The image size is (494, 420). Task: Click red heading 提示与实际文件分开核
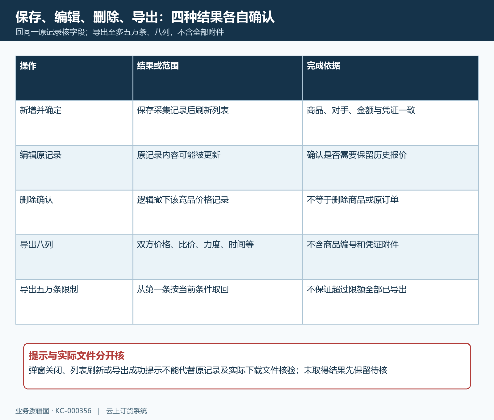76,356
